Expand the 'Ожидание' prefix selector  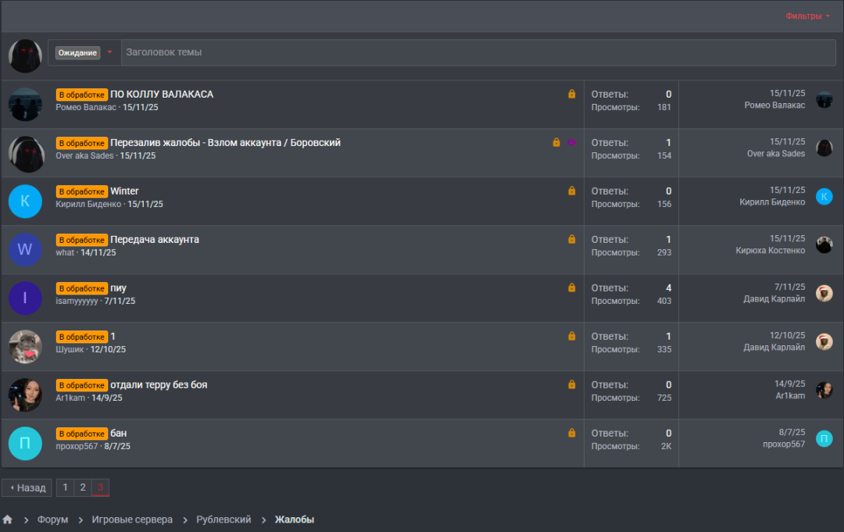[x=77, y=53]
